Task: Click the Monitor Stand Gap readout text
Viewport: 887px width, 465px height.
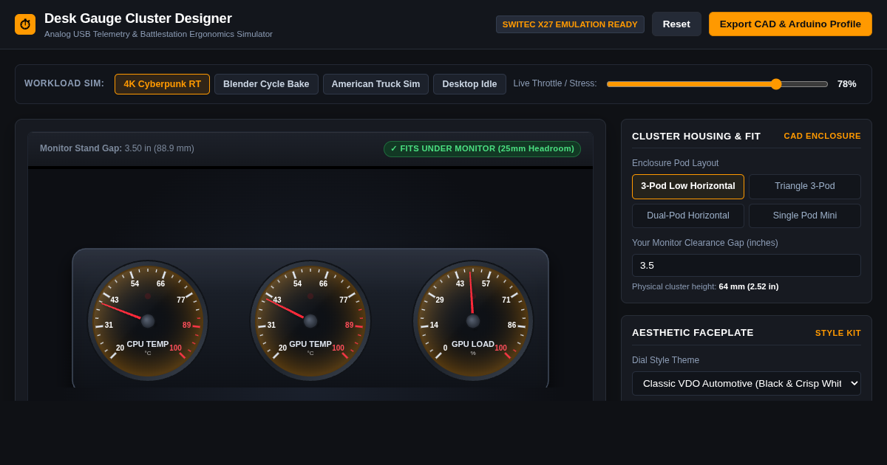Action: (x=117, y=148)
